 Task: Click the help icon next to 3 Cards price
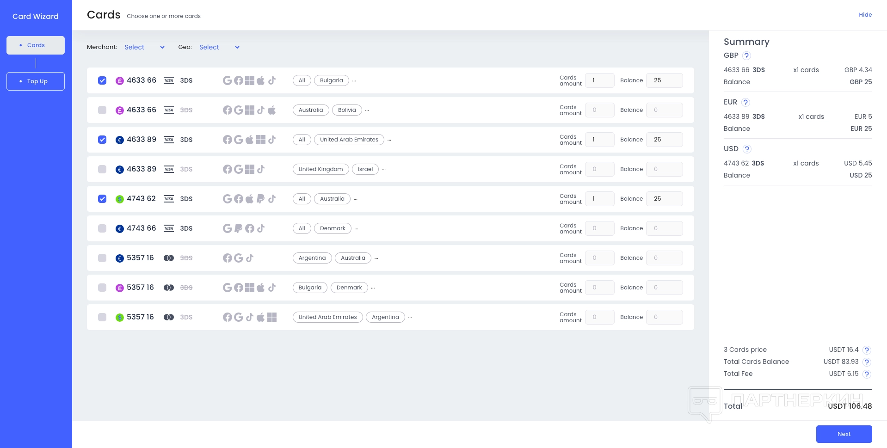pos(867,350)
